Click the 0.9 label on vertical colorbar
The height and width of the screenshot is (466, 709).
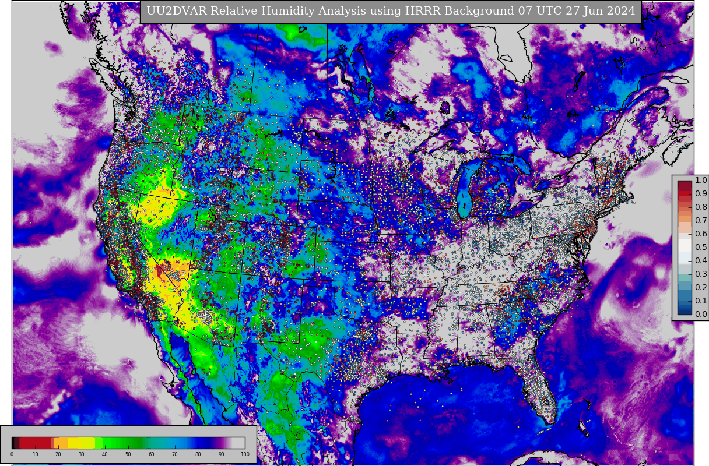[x=701, y=193]
